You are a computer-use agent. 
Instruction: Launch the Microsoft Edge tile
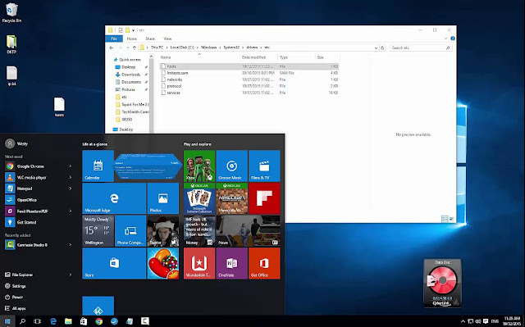pos(114,198)
